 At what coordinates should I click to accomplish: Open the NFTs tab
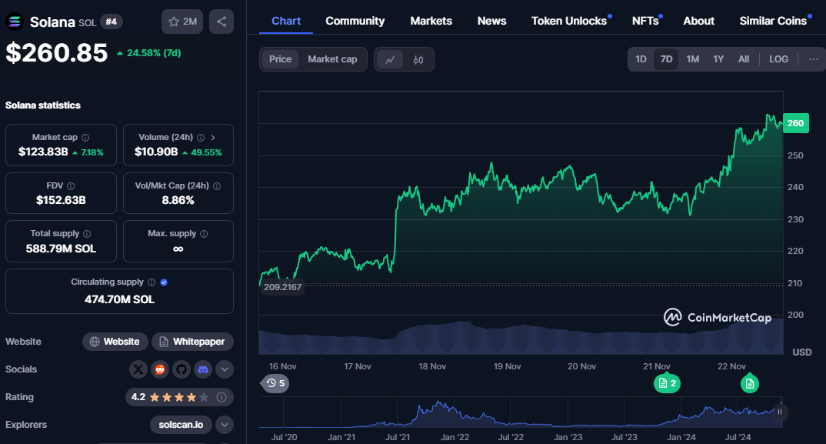click(x=645, y=21)
